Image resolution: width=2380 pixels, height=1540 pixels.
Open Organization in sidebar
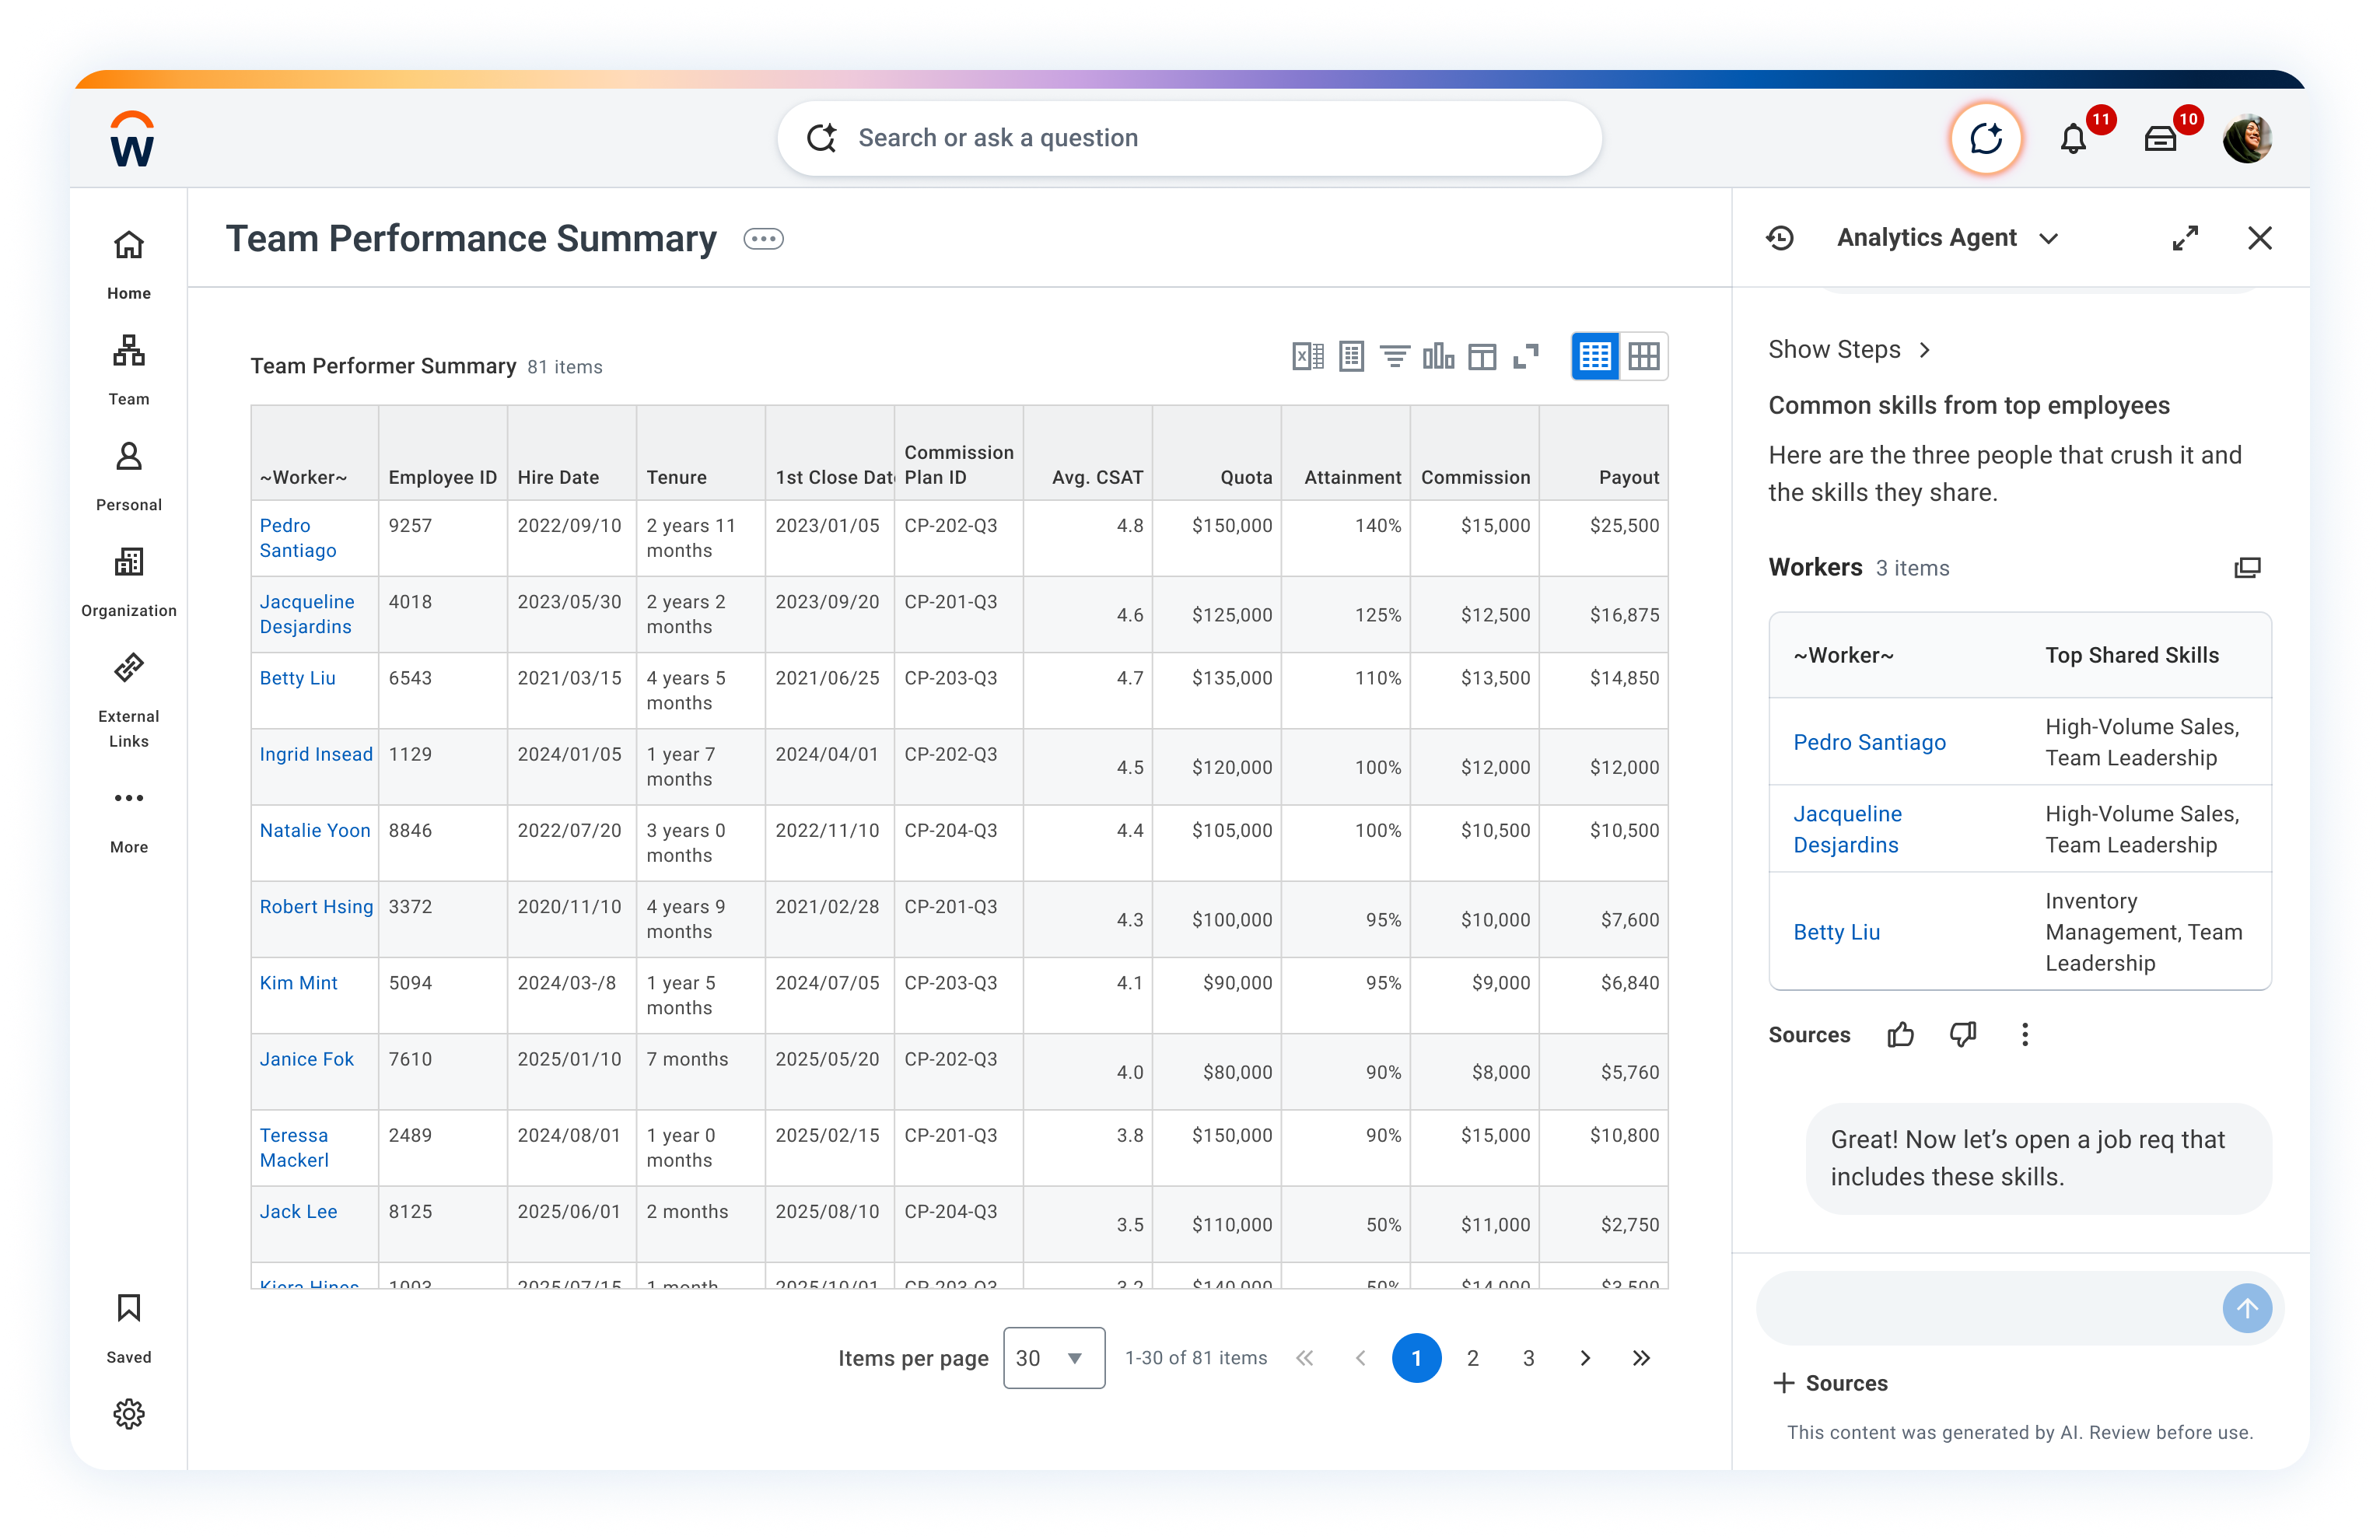coord(129,583)
